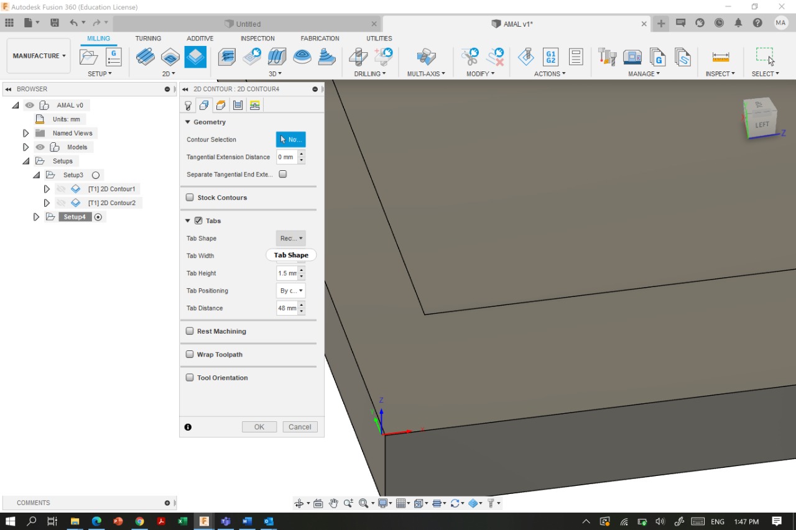Switch to the ADDITIVE tab
796x530 pixels.
(200, 39)
